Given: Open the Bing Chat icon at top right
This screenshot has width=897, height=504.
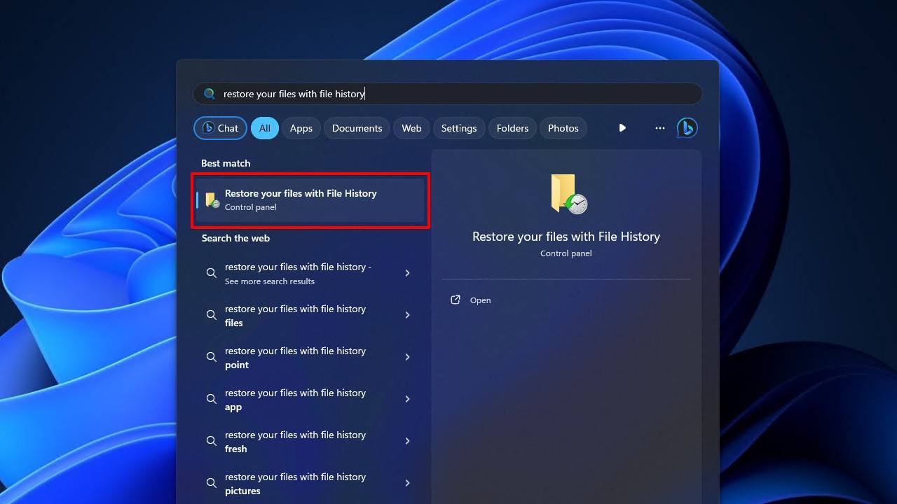Looking at the screenshot, I should [x=687, y=128].
